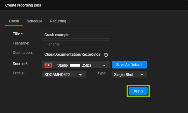Click the Profile: label
This screenshot has width=188, height=113.
[x=18, y=73]
